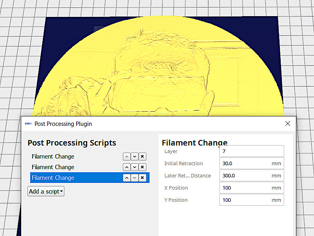Move selected Filament Change script up

[127, 178]
